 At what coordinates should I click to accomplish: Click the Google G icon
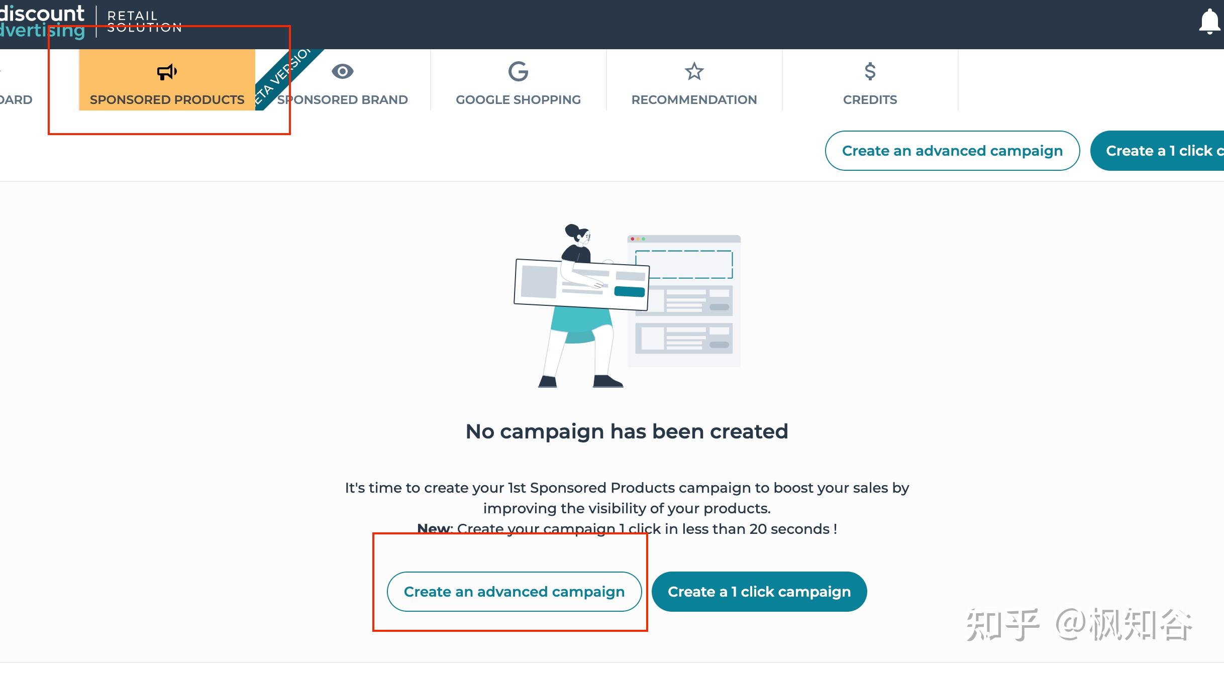click(x=518, y=71)
